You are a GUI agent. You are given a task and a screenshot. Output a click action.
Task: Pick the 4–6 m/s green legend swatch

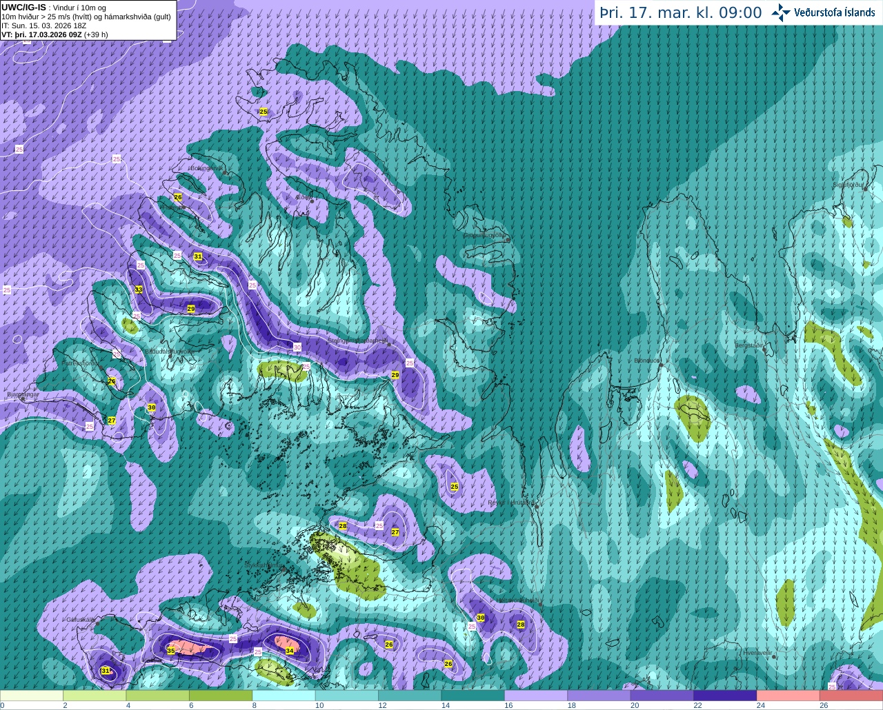coord(158,696)
